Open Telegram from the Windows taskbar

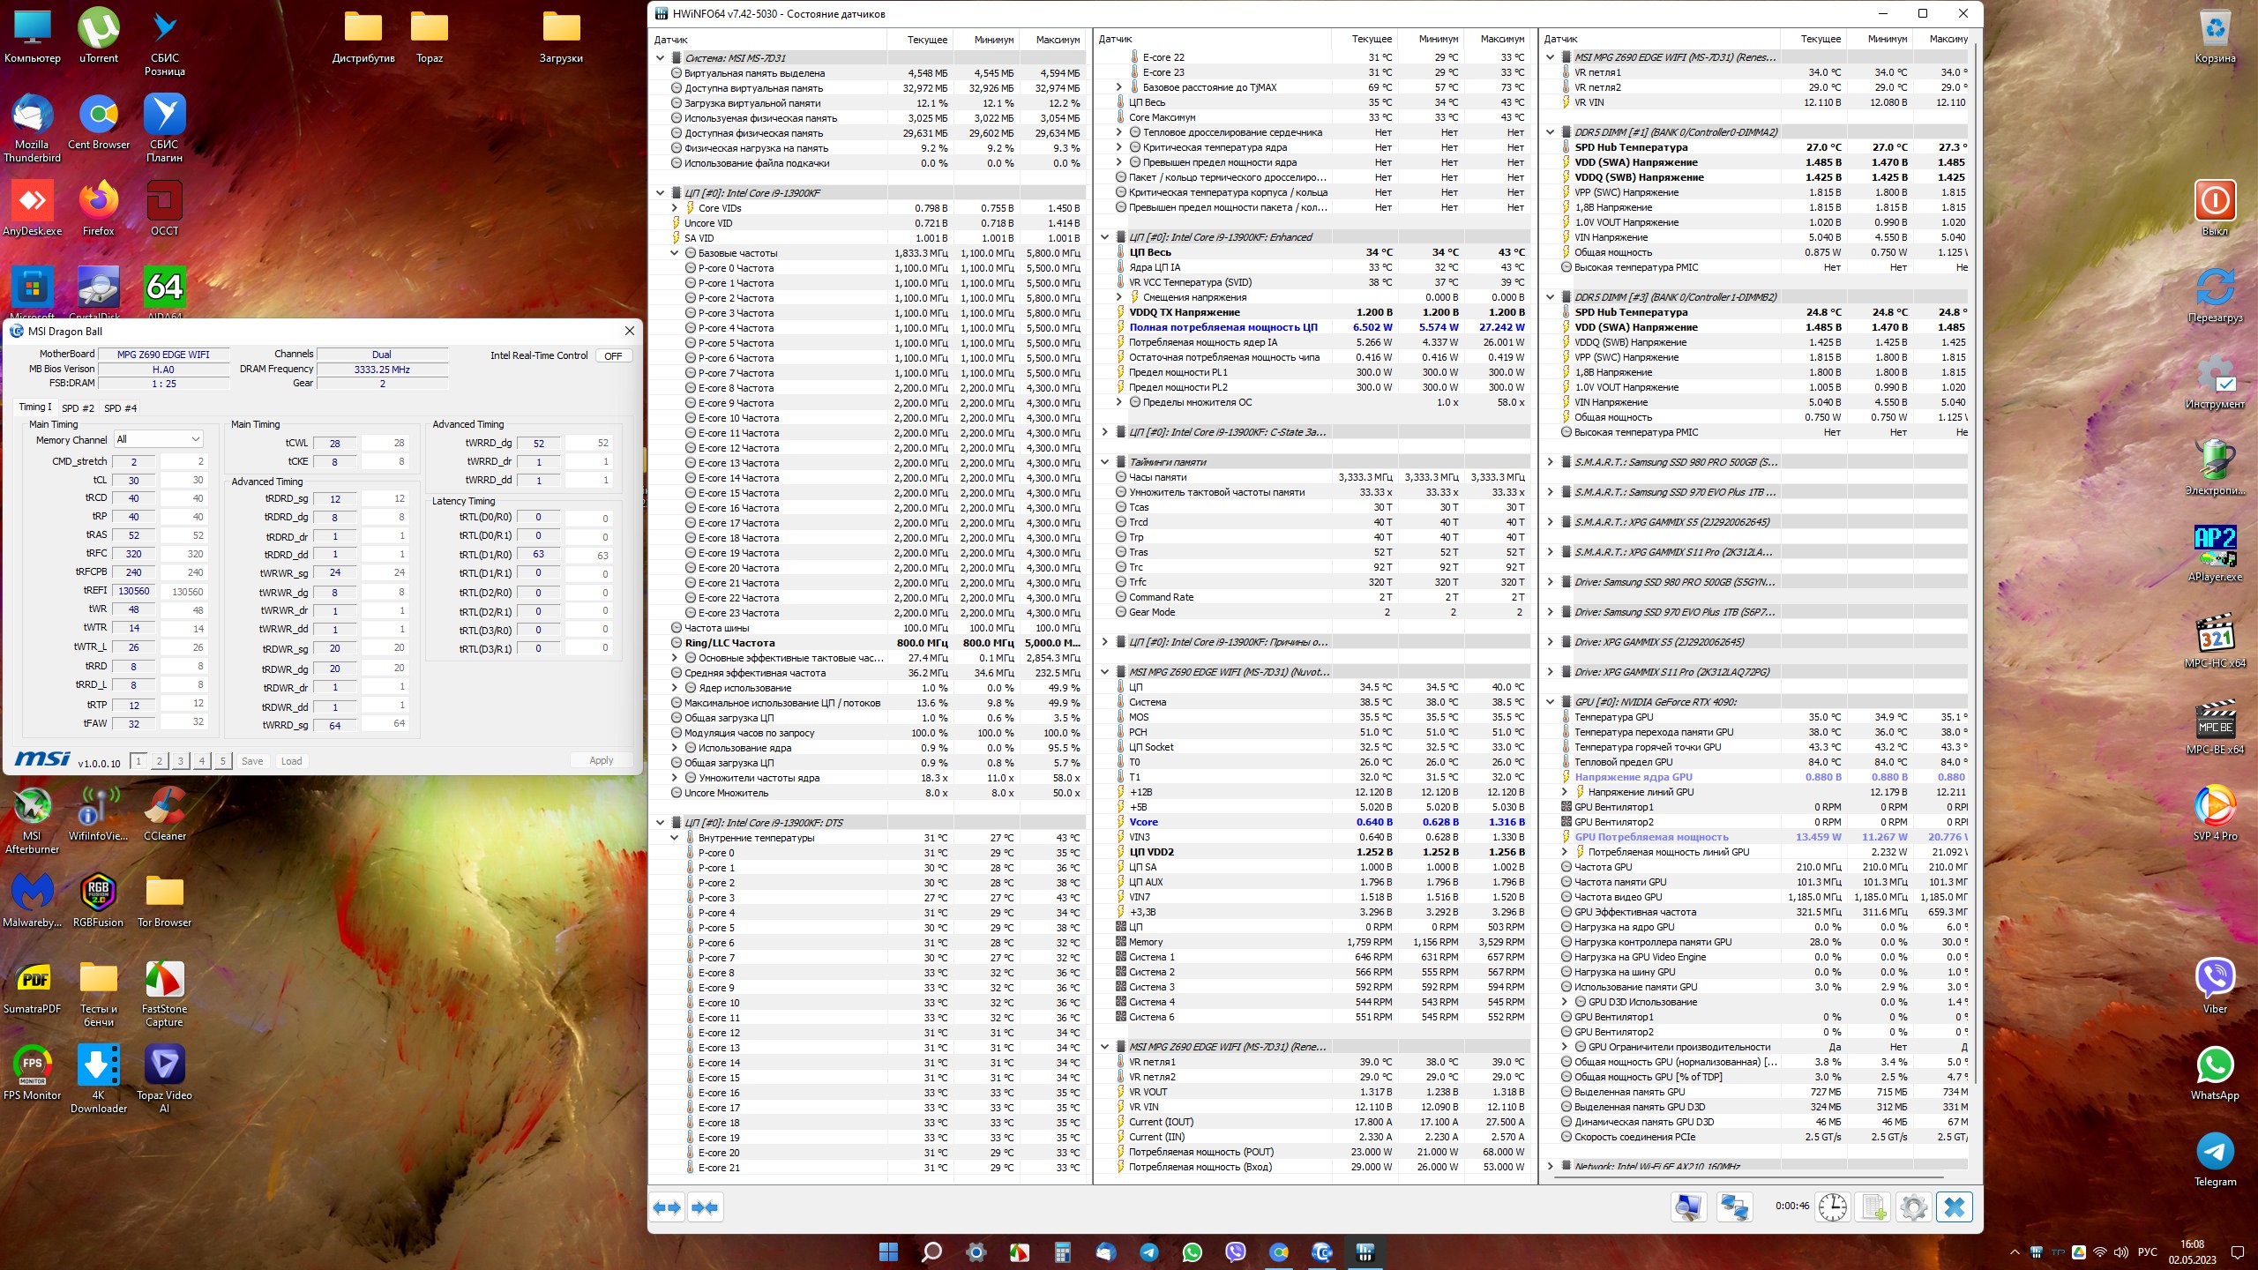(x=1148, y=1251)
